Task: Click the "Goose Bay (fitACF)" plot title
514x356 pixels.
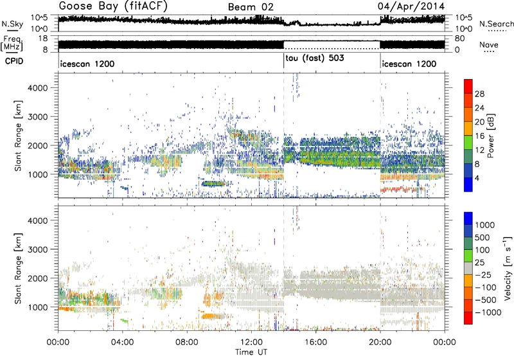Action: 113,6
